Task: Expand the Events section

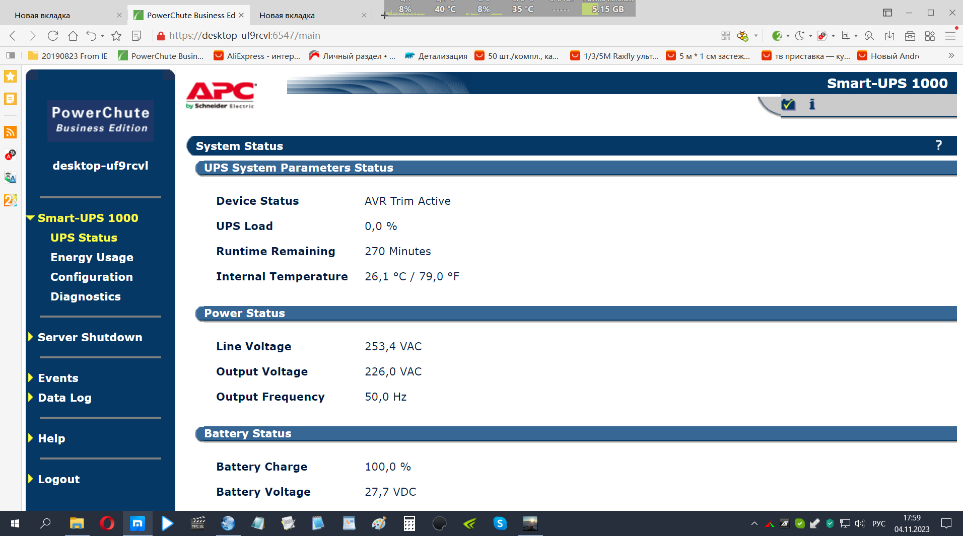Action: (31, 377)
